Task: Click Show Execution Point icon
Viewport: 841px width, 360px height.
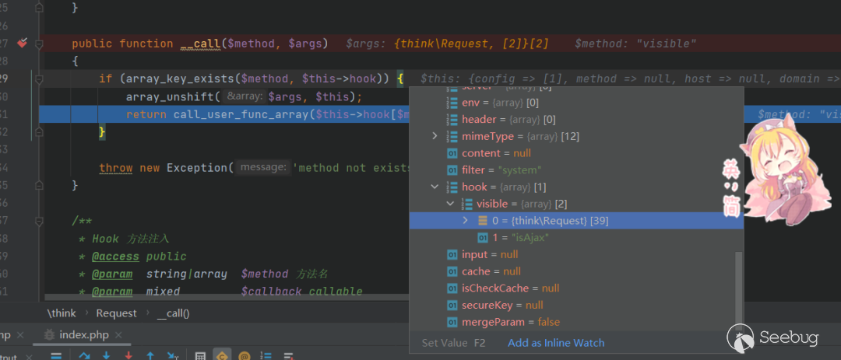Action: (x=56, y=356)
